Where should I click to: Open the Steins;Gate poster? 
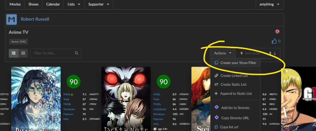[x=201, y=99]
